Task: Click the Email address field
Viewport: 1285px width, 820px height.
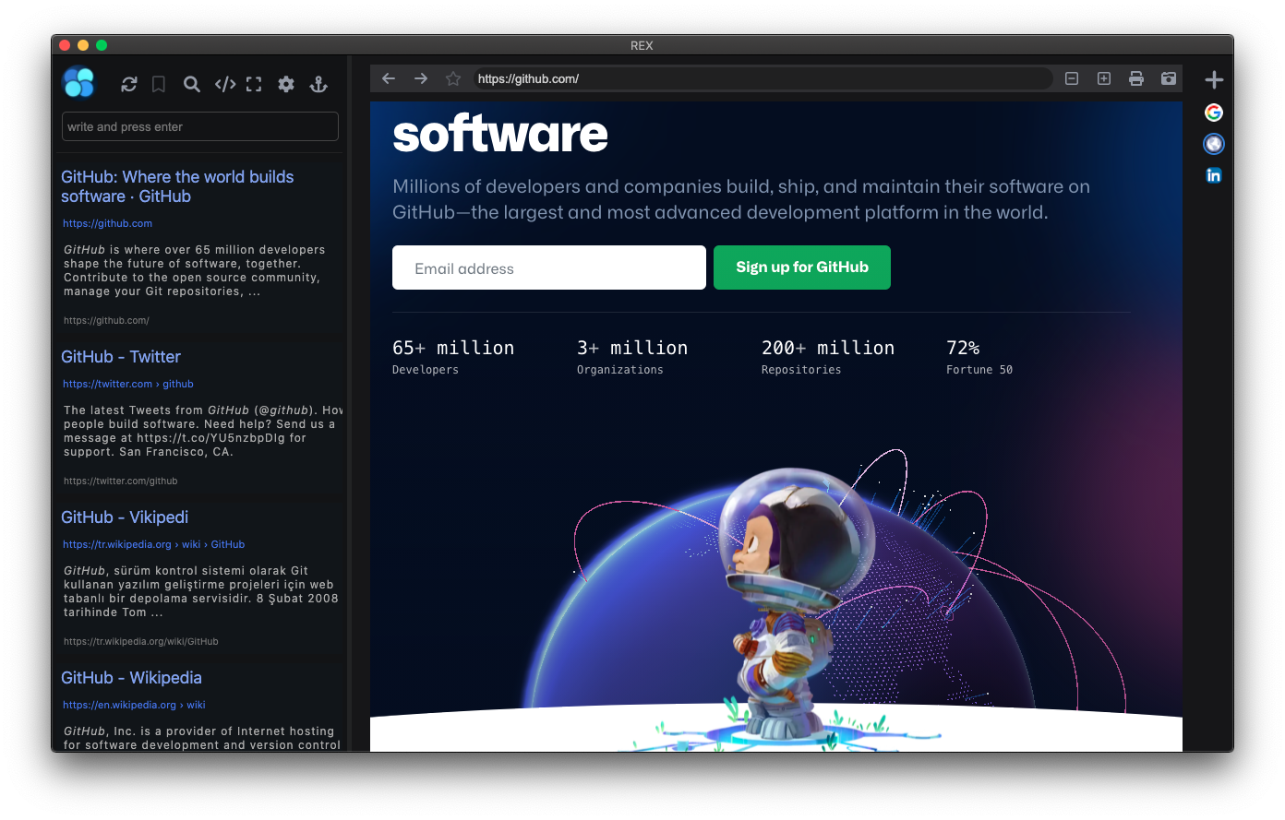Action: click(x=549, y=267)
